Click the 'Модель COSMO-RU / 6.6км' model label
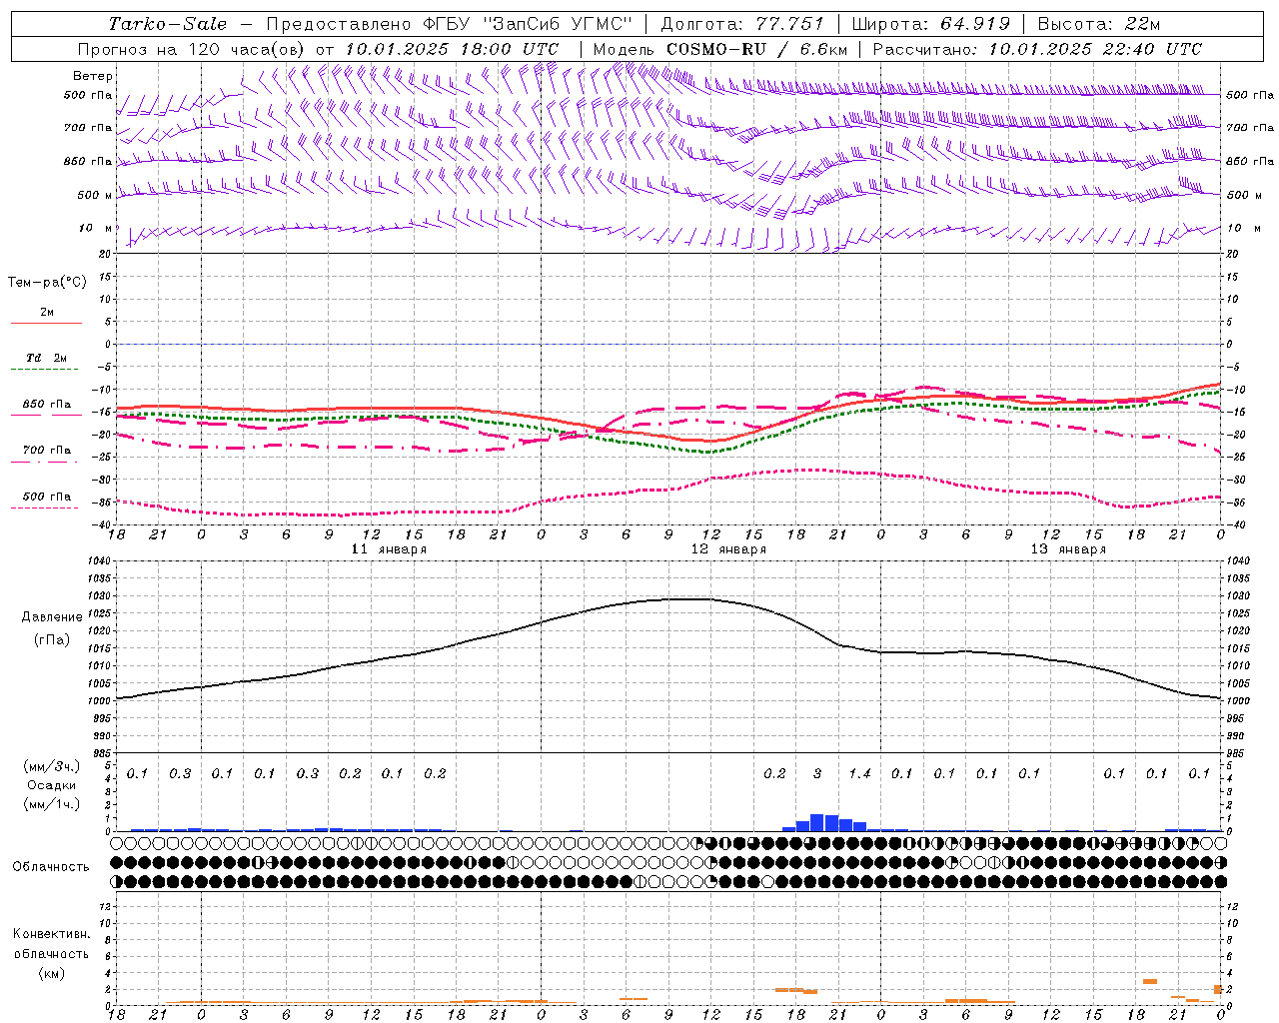Viewport: 1279px width, 1023px height. [x=720, y=49]
